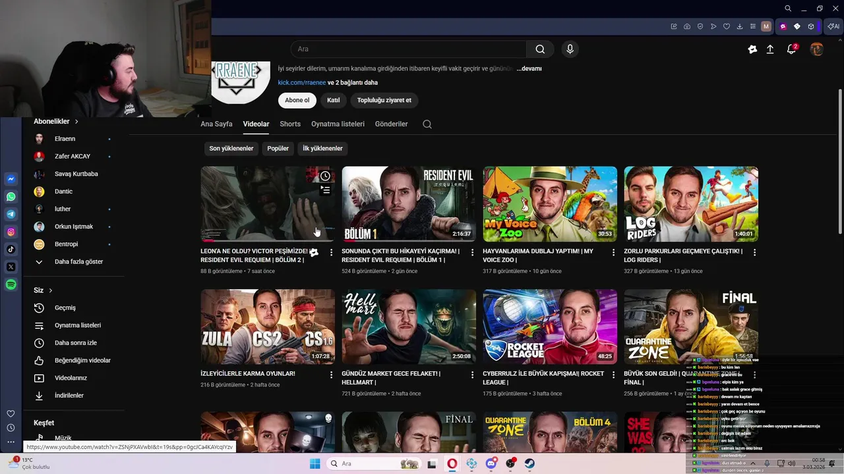This screenshot has width=844, height=474.
Task: Open Daha sonra izle in sidebar
Action: tap(76, 343)
